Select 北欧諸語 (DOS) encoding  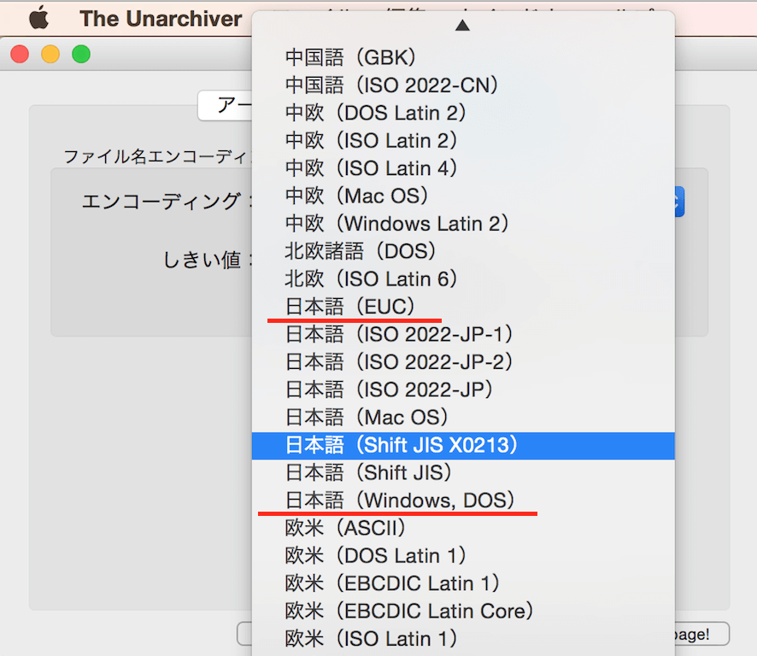(463, 251)
